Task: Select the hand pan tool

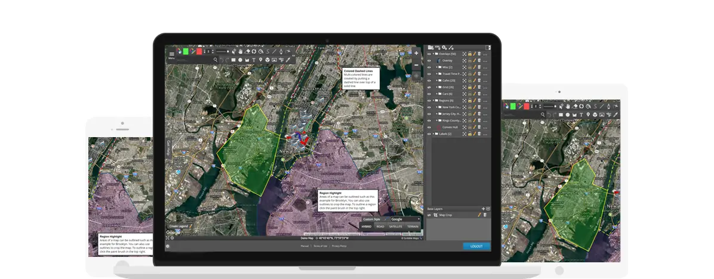Action: click(x=240, y=51)
